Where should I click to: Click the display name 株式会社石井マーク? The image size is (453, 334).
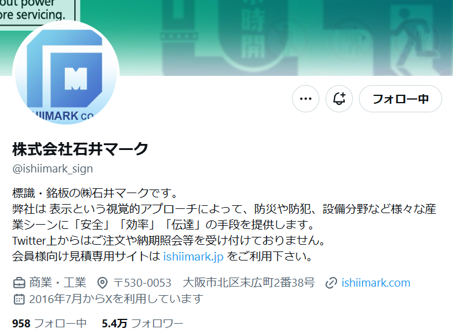[80, 149]
